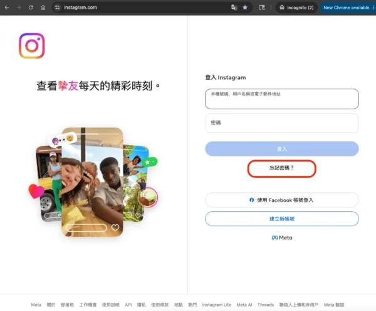Open the Meta AI footer link
The height and width of the screenshot is (311, 376).
point(244,305)
